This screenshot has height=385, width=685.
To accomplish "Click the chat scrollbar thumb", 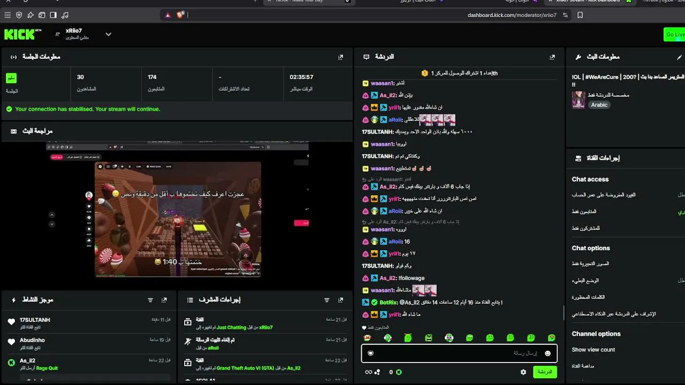I will point(564,312).
